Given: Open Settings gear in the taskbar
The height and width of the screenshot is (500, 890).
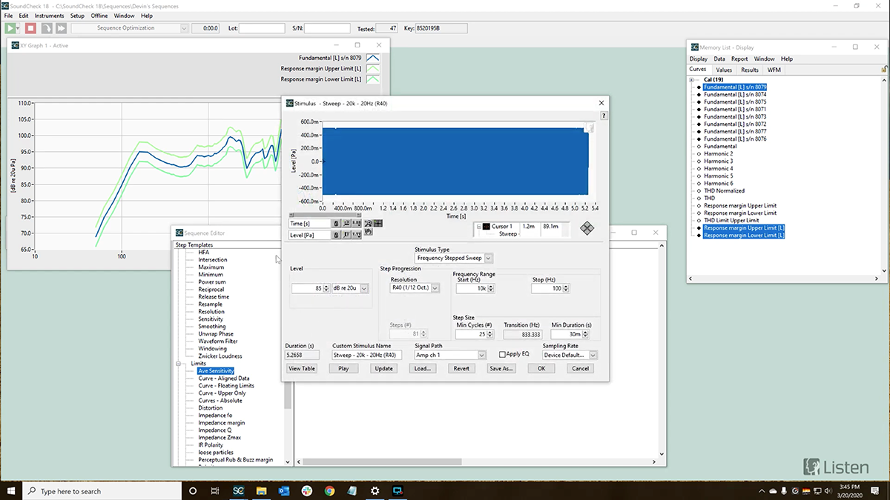Looking at the screenshot, I should tap(375, 490).
